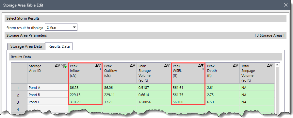Sort Peak Storage Volume descending via down triangle
The image size is (293, 118).
[168, 65]
